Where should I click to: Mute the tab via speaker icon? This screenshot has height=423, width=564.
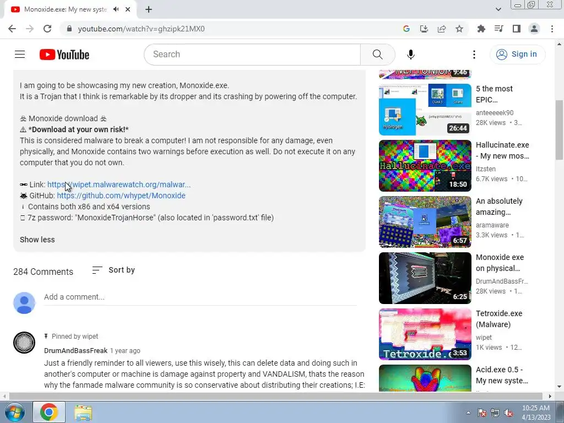click(116, 9)
